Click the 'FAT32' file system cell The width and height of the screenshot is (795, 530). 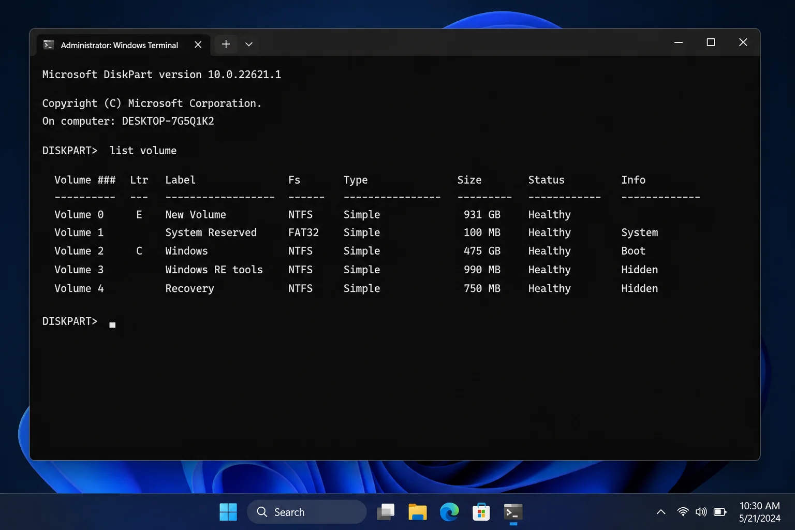click(x=303, y=232)
